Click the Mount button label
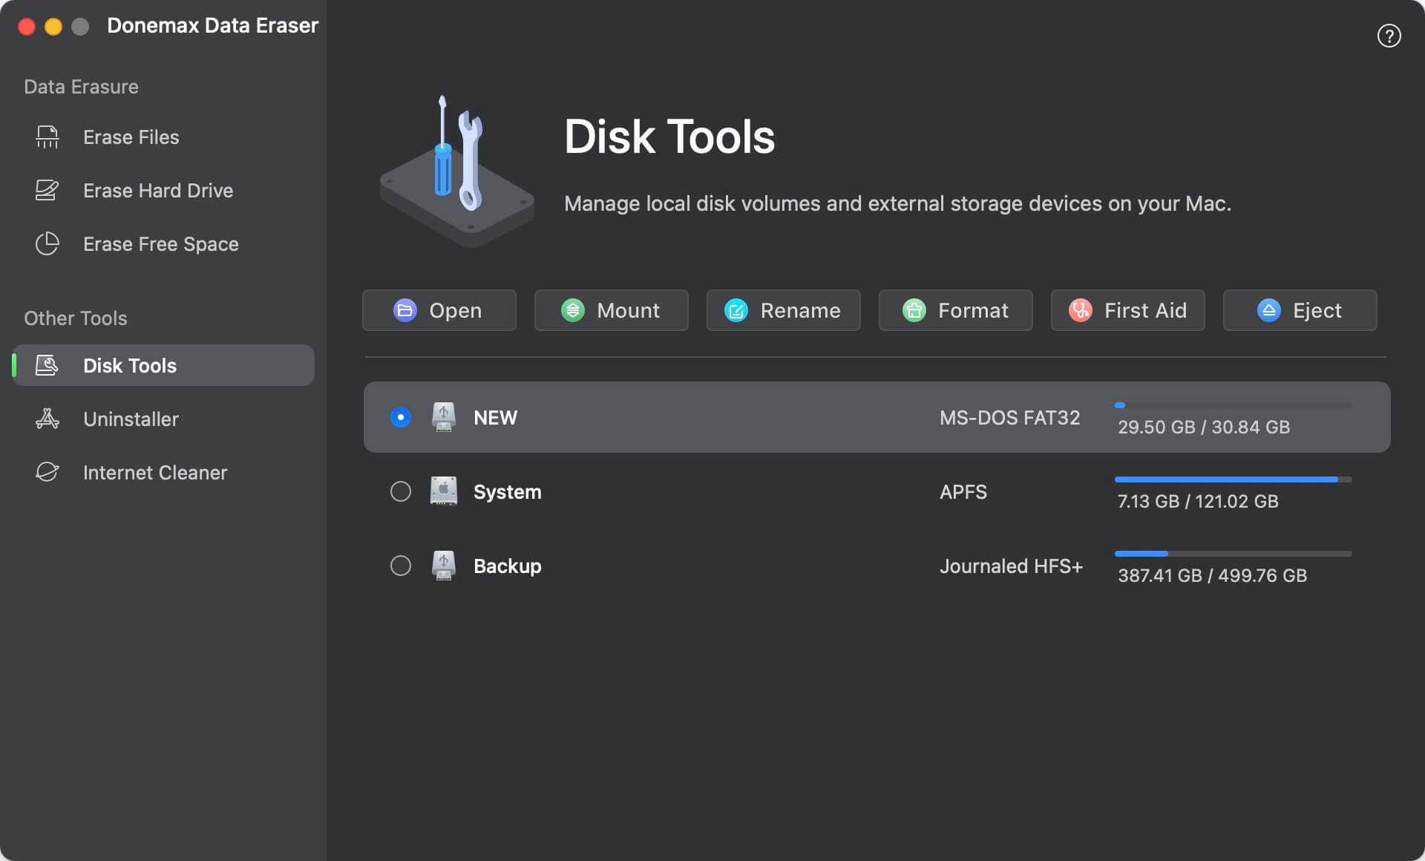 pyautogui.click(x=628, y=310)
